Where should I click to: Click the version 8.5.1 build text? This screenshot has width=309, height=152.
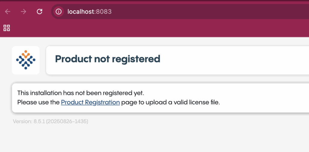(x=50, y=122)
